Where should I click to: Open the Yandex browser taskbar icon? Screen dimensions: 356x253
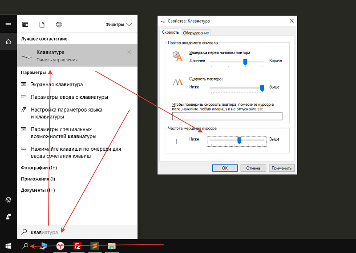tap(60, 246)
